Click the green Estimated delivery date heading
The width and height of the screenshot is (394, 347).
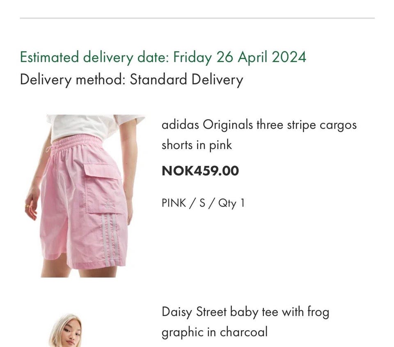point(163,57)
